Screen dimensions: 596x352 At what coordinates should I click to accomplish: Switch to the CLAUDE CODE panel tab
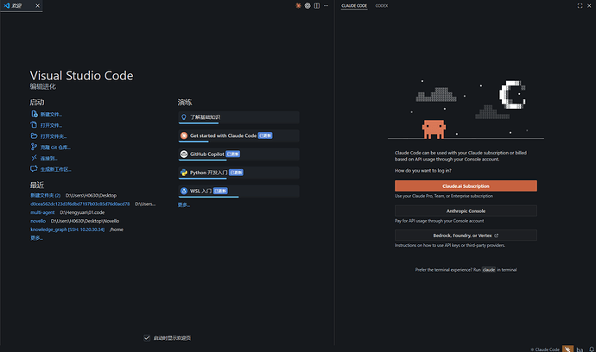354,6
